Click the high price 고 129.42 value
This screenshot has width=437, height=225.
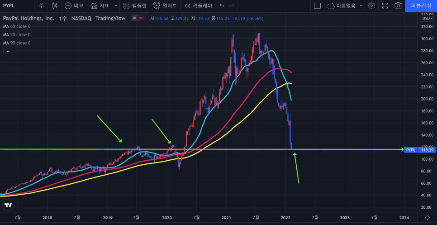point(180,19)
